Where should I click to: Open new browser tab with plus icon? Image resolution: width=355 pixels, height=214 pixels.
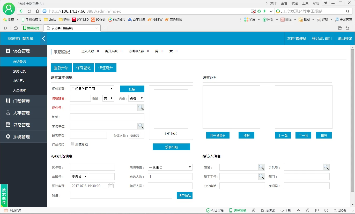pyautogui.click(x=104, y=28)
